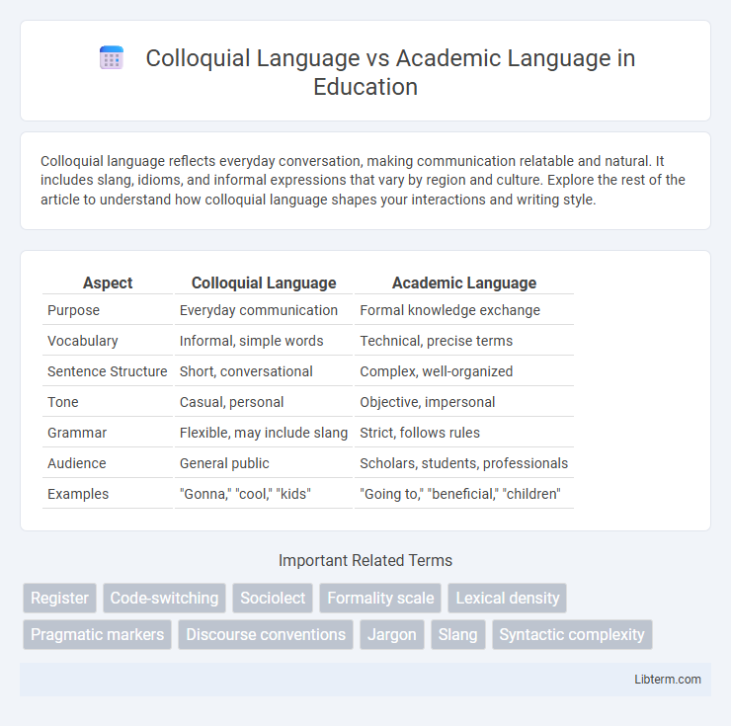Click the Jargon tag
The image size is (731, 726).
(x=392, y=634)
